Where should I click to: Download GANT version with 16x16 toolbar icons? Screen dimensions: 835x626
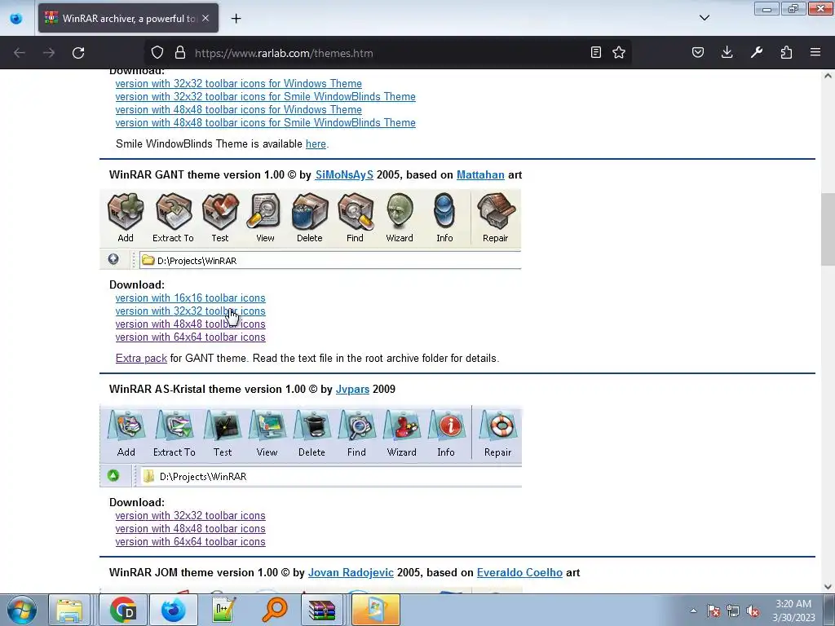[x=190, y=298]
